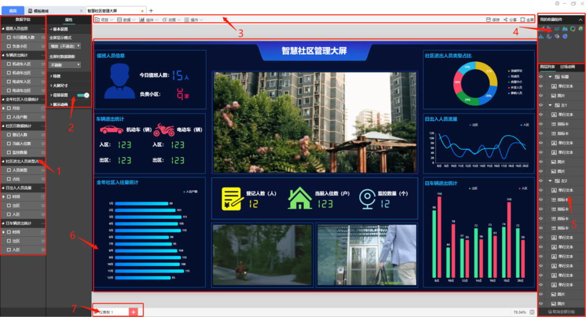Select the pie chart component icon
586x317 pixels.
(x=565, y=36)
